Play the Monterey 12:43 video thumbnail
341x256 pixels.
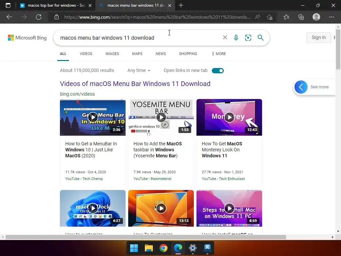click(x=229, y=117)
